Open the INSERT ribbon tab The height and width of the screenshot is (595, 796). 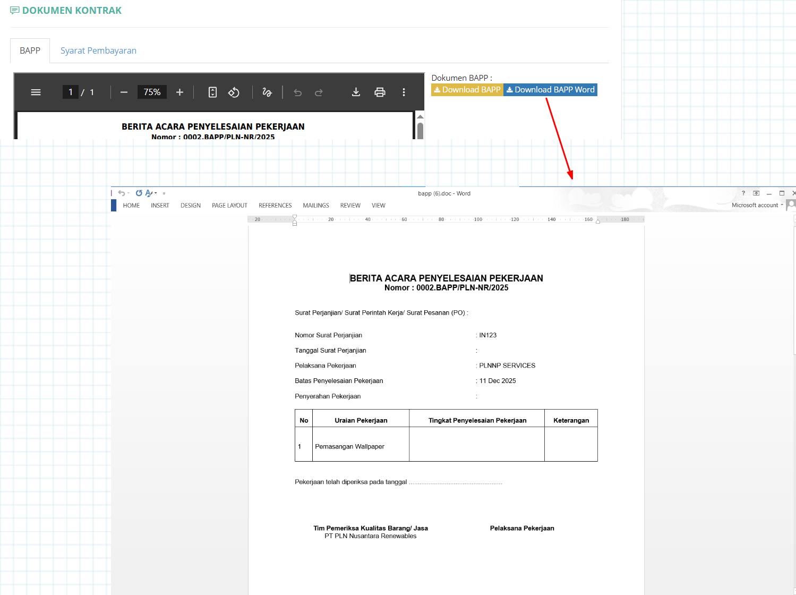tap(160, 206)
